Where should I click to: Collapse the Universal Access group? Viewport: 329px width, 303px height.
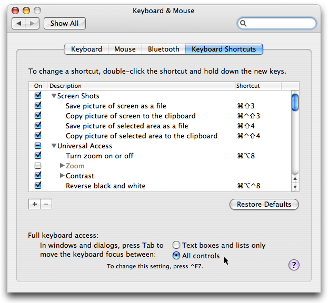54,146
